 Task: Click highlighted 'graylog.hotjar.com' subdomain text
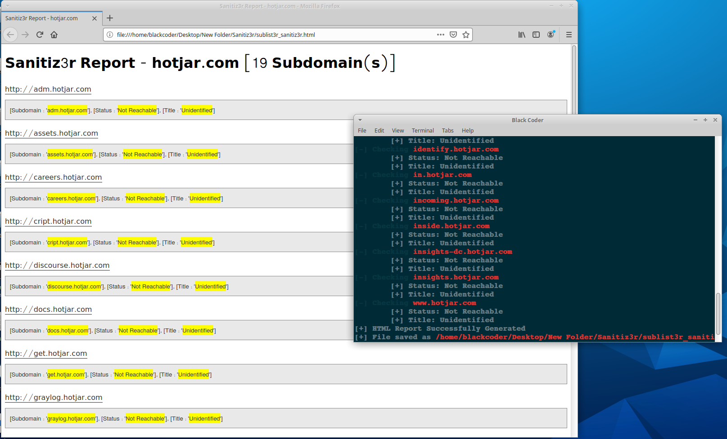(x=71, y=418)
